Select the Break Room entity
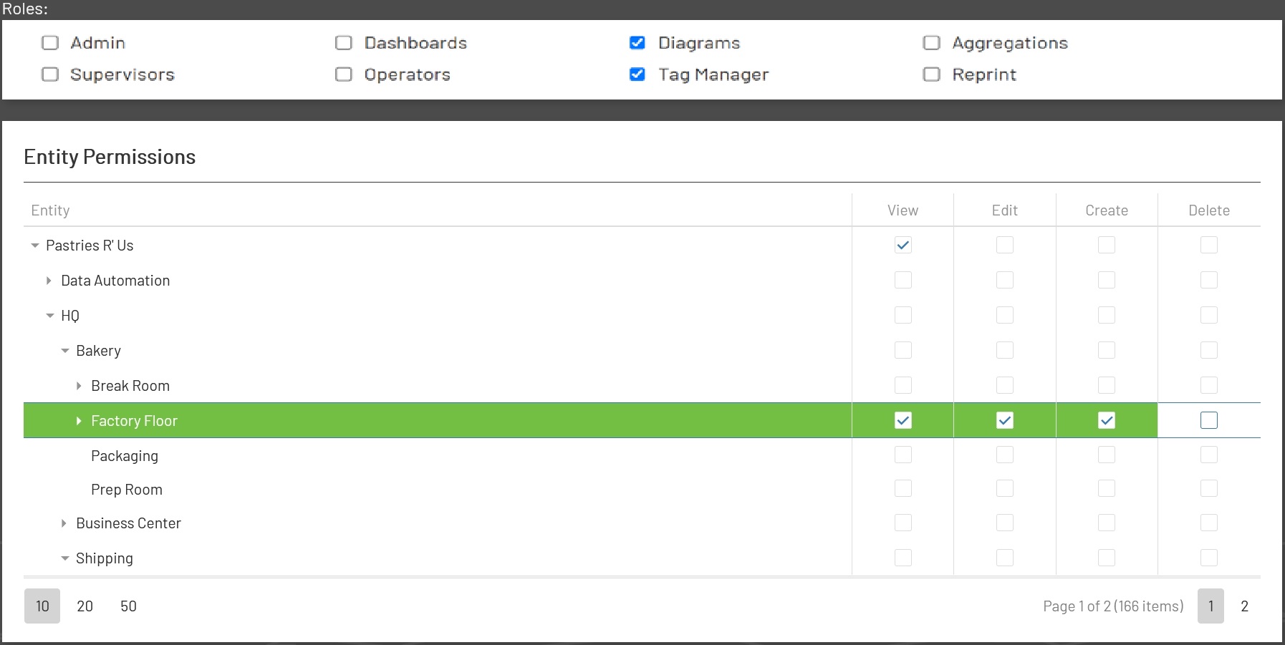 pyautogui.click(x=130, y=386)
